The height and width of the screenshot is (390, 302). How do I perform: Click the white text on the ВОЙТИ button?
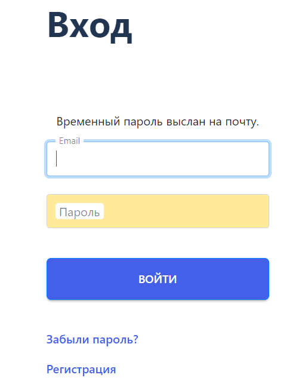pyautogui.click(x=158, y=279)
